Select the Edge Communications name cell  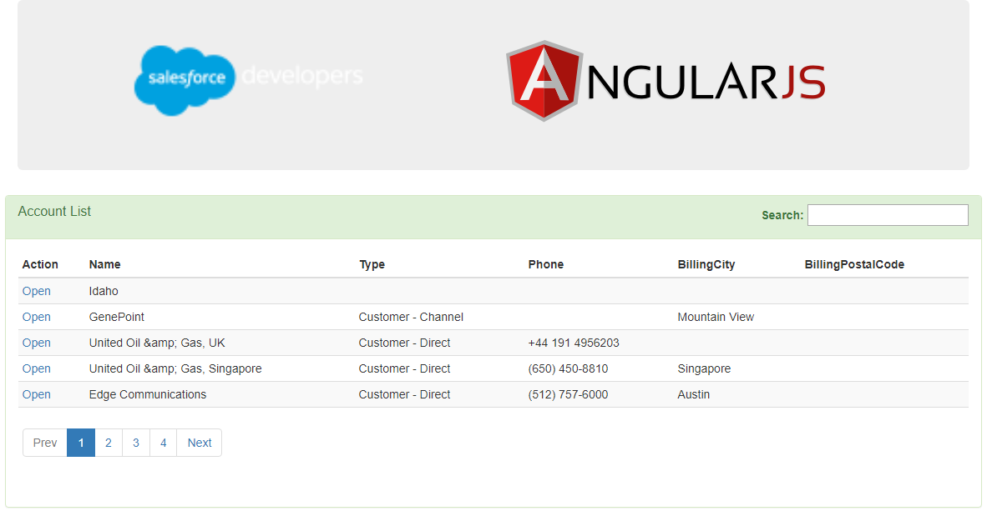147,394
